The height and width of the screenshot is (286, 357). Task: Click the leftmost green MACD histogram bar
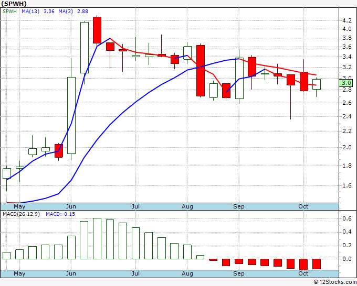click(x=7, y=256)
